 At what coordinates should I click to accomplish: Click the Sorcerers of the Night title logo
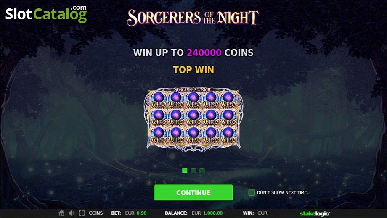point(193,18)
